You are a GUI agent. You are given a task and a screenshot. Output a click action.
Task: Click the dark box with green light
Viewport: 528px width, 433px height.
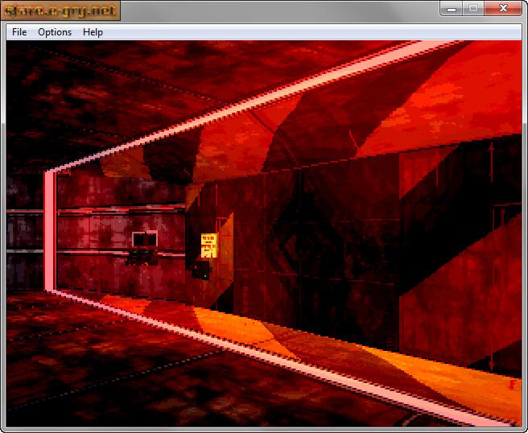pos(200,269)
